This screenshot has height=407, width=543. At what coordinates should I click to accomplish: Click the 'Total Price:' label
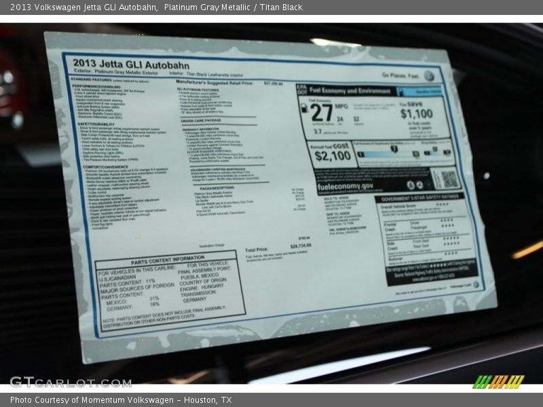(257, 250)
